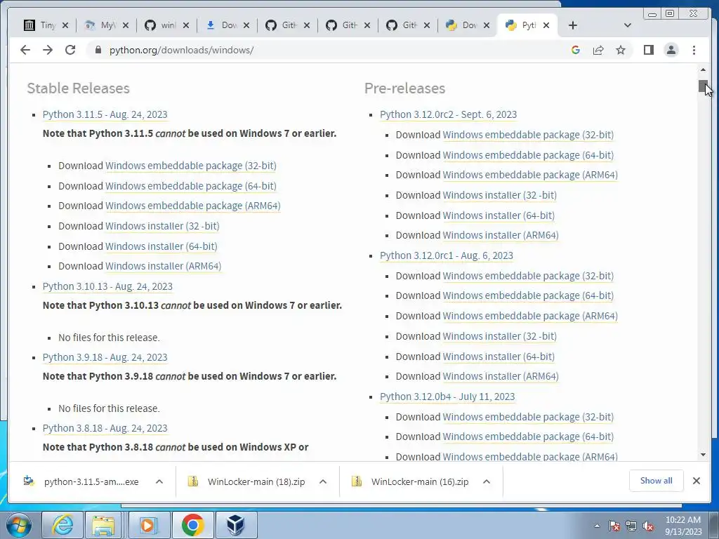719x539 pixels.
Task: Open WinLocker-main (16).zip download
Action: pos(411,481)
